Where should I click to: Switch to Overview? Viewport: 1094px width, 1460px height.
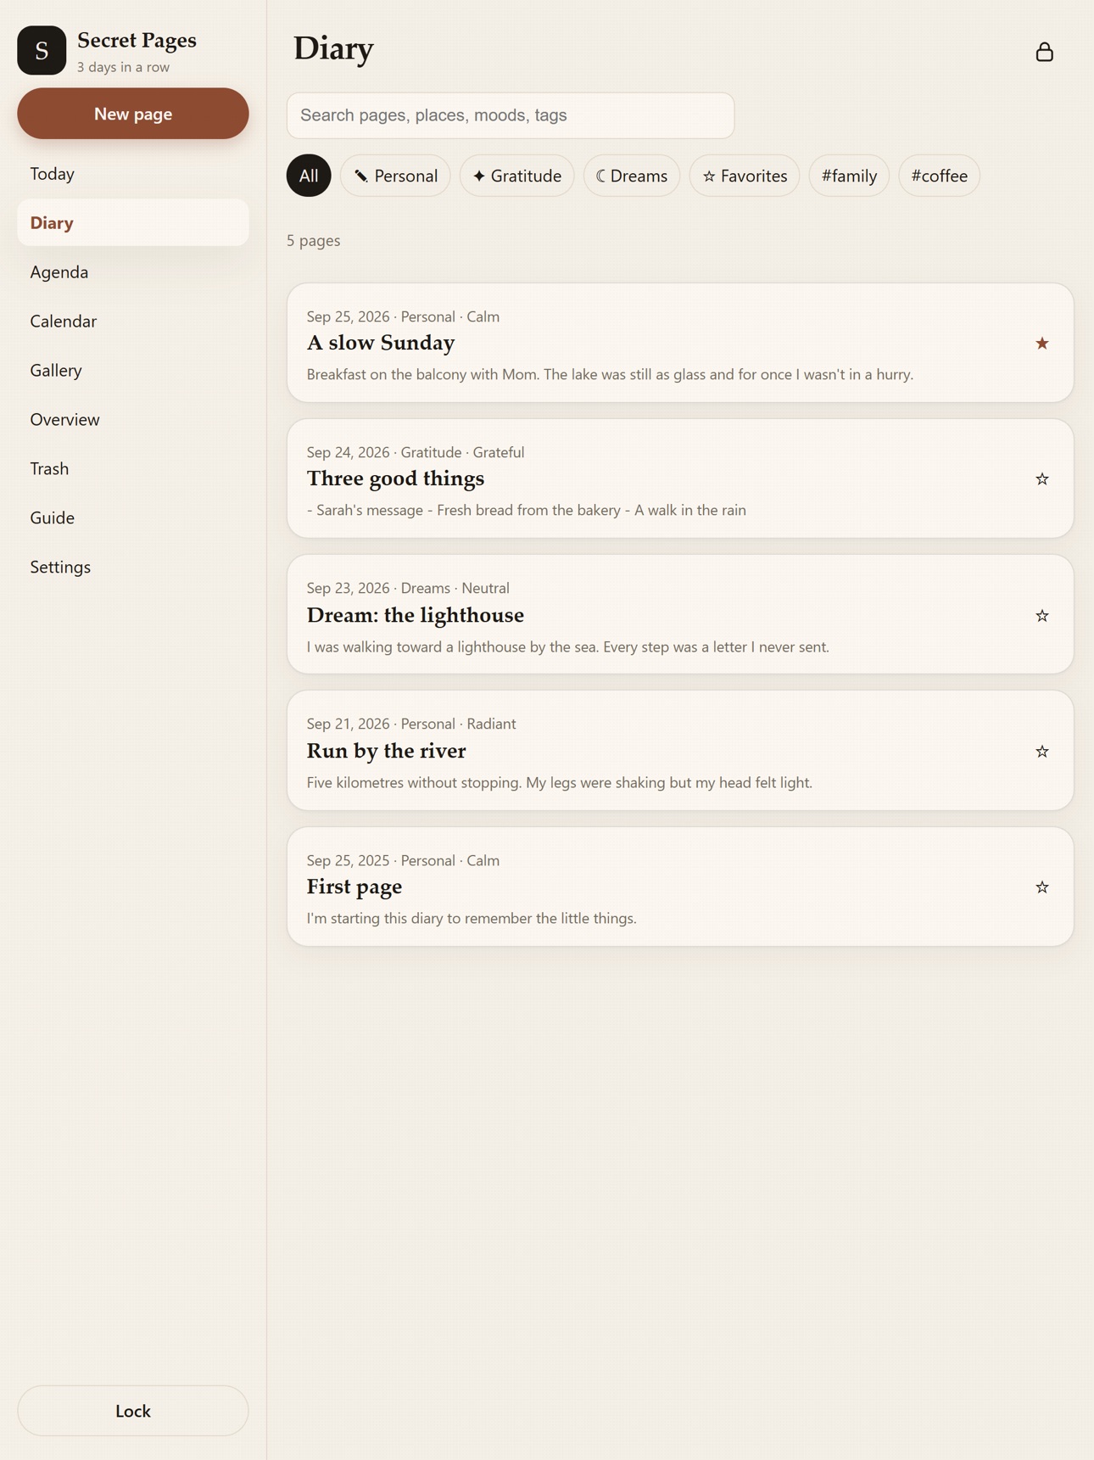point(133,420)
